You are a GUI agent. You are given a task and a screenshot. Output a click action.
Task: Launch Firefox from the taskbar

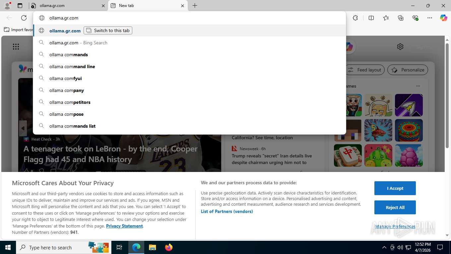tap(169, 247)
